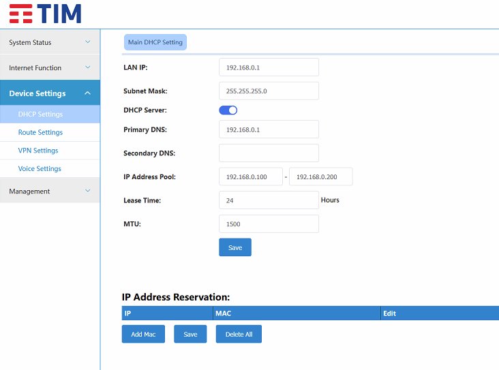499x370 pixels.
Task: Go to Route Settings
Action: tap(40, 132)
